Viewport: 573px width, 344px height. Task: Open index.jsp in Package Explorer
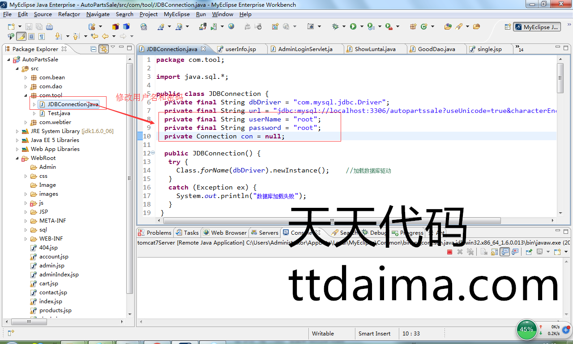(x=50, y=301)
